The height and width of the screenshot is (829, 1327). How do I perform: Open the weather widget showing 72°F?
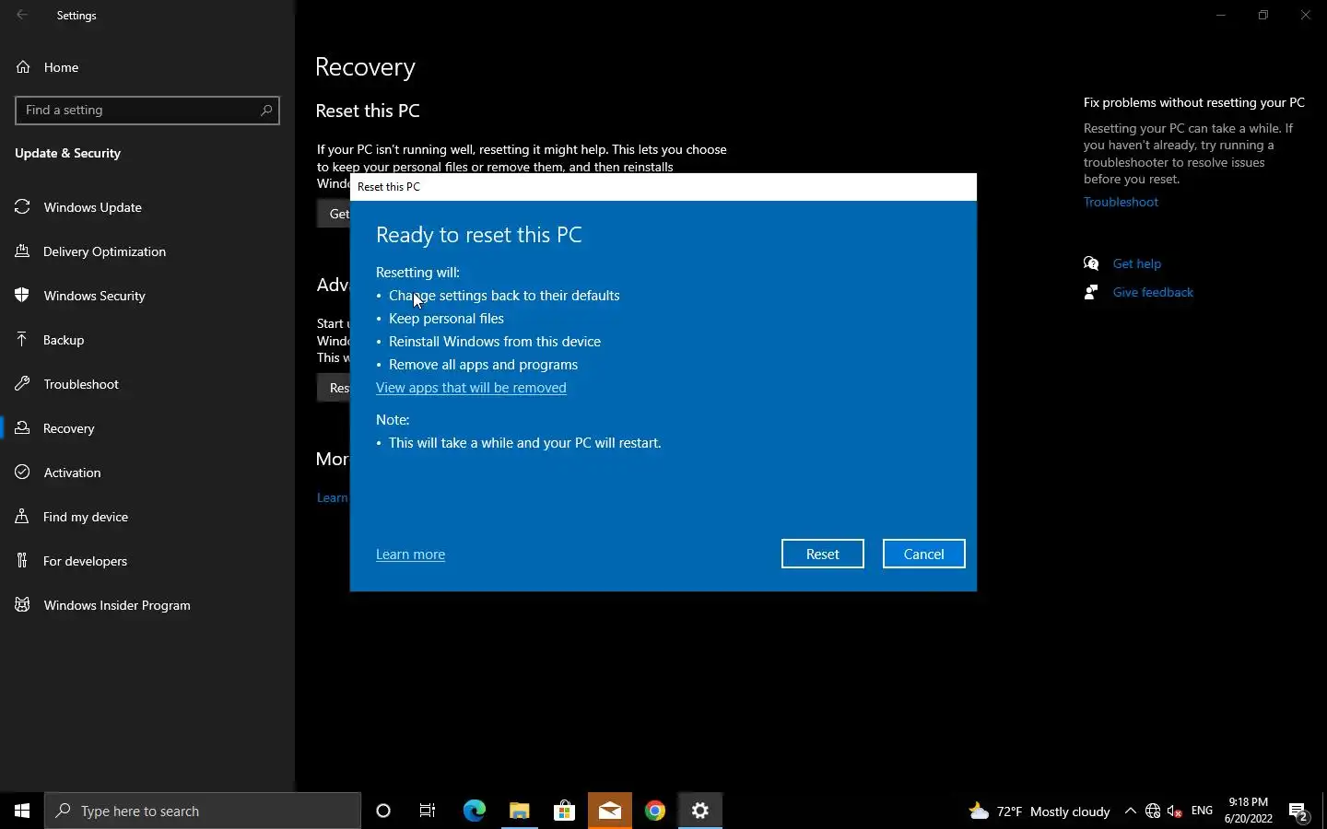tap(1039, 811)
